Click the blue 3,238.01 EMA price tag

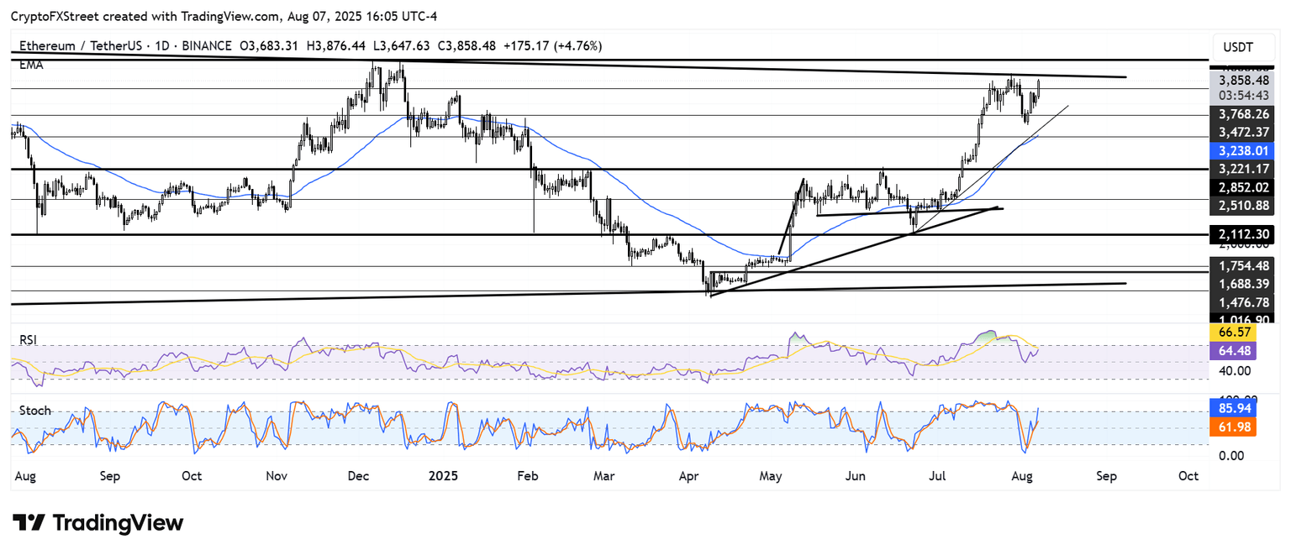tap(1241, 151)
